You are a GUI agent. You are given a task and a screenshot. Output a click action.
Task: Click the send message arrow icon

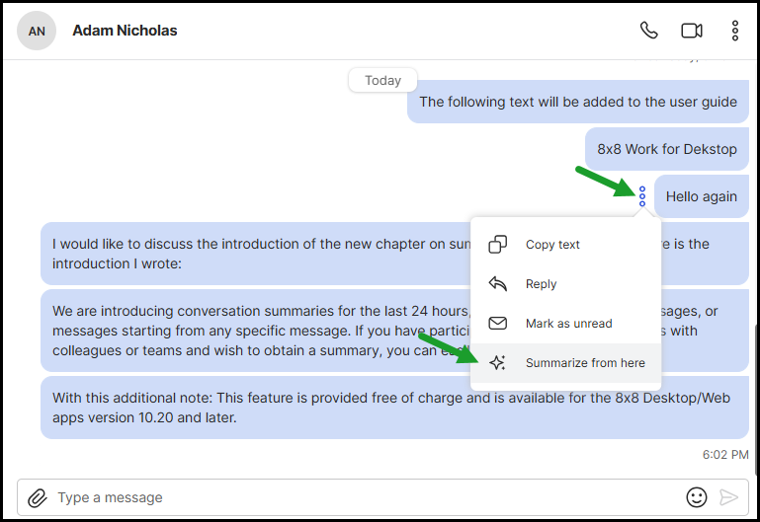point(728,497)
